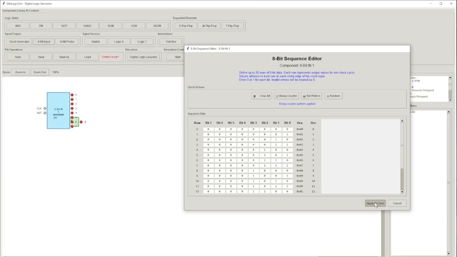Click the feather icon in the Sequence Editor title bar

point(188,49)
